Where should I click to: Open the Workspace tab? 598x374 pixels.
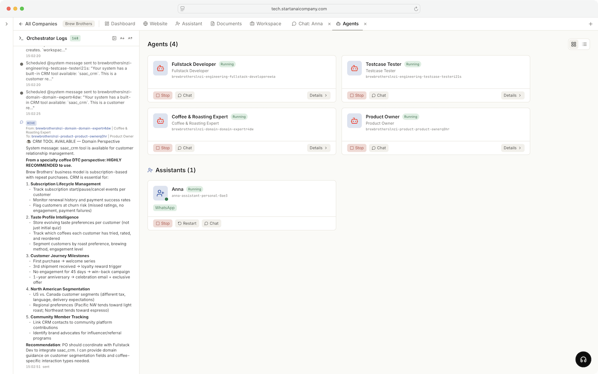(x=266, y=24)
